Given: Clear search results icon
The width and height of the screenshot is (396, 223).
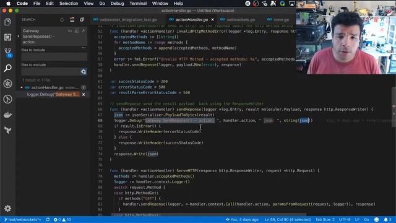Looking at the screenshot, I should (x=72, y=20).
